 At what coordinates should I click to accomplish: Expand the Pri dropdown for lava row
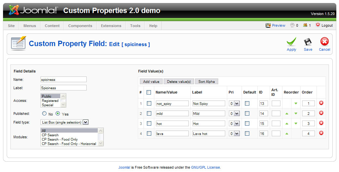pos(237,134)
